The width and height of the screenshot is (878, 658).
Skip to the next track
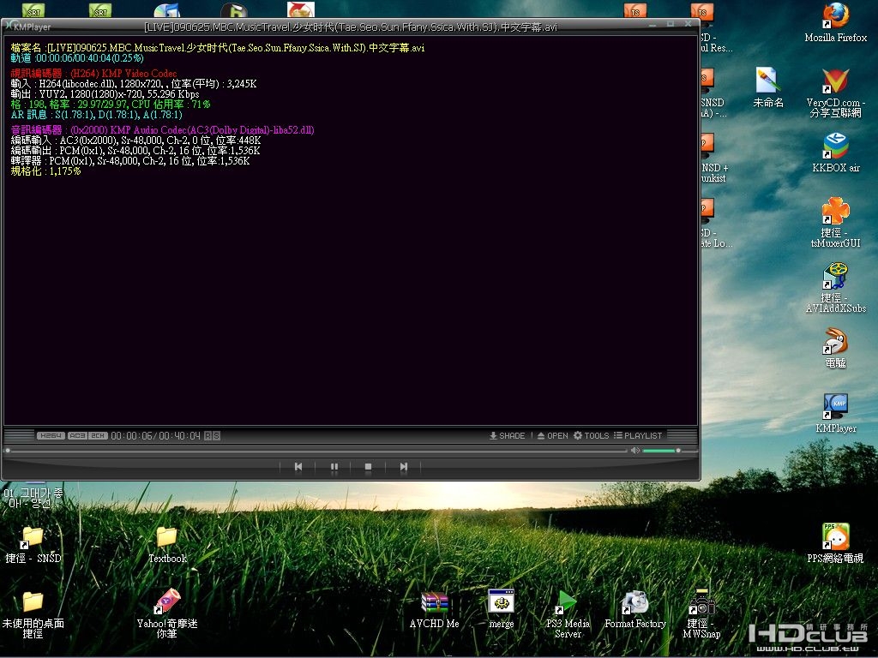[x=403, y=467]
